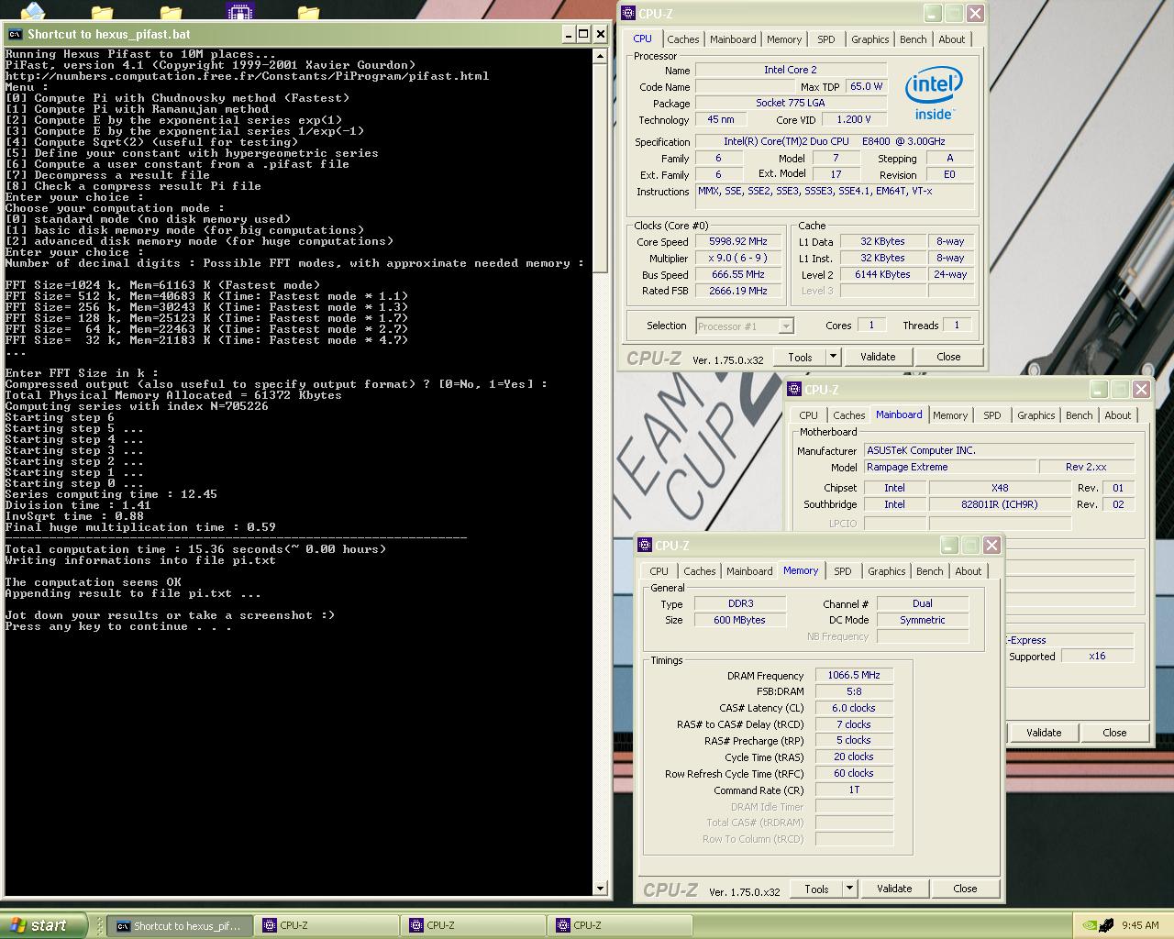The width and height of the screenshot is (1174, 939).
Task: Click the Level 2 cache value 6144 KBytes
Action: (x=882, y=274)
